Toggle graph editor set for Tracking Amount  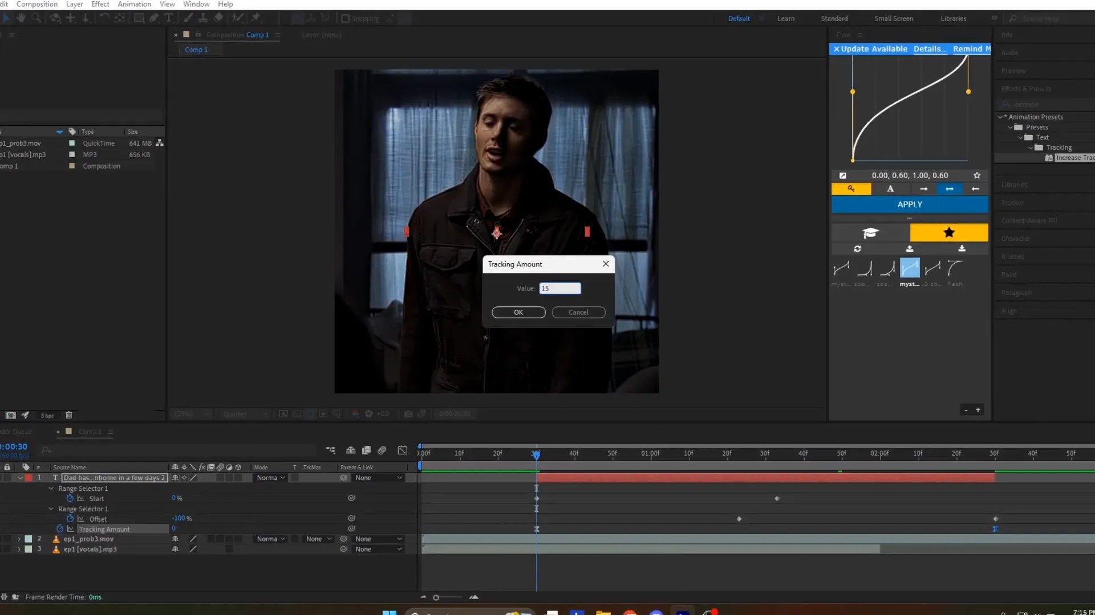coord(71,528)
